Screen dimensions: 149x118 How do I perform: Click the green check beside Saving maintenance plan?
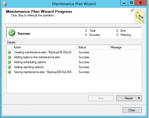click(9, 72)
